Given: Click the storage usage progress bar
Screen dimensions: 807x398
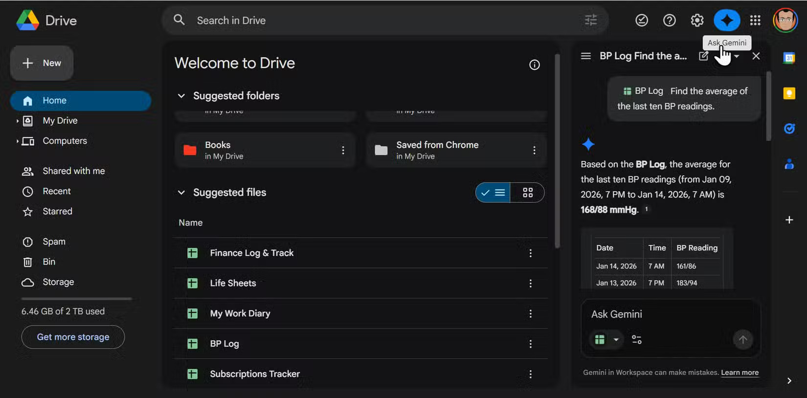Looking at the screenshot, I should 77,299.
